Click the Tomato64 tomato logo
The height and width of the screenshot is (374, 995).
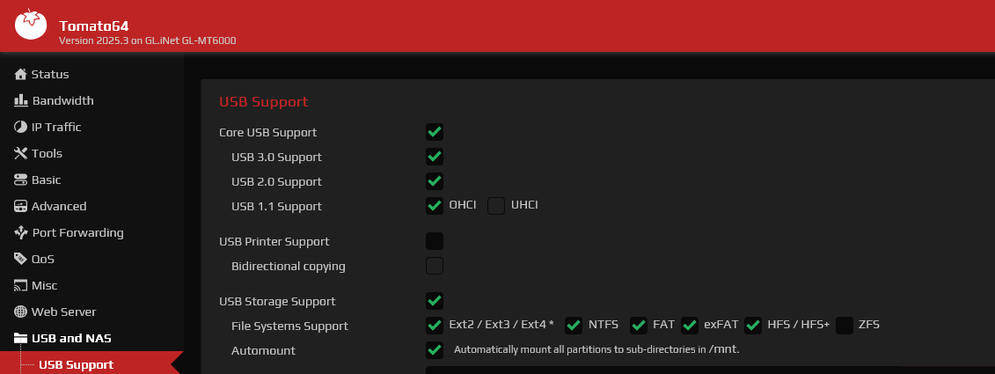point(31,25)
